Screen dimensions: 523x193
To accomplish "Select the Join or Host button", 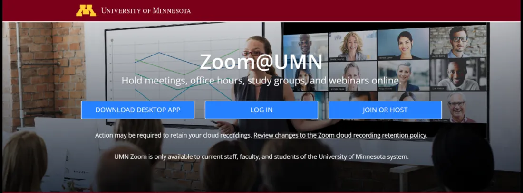I will click(x=385, y=110).
